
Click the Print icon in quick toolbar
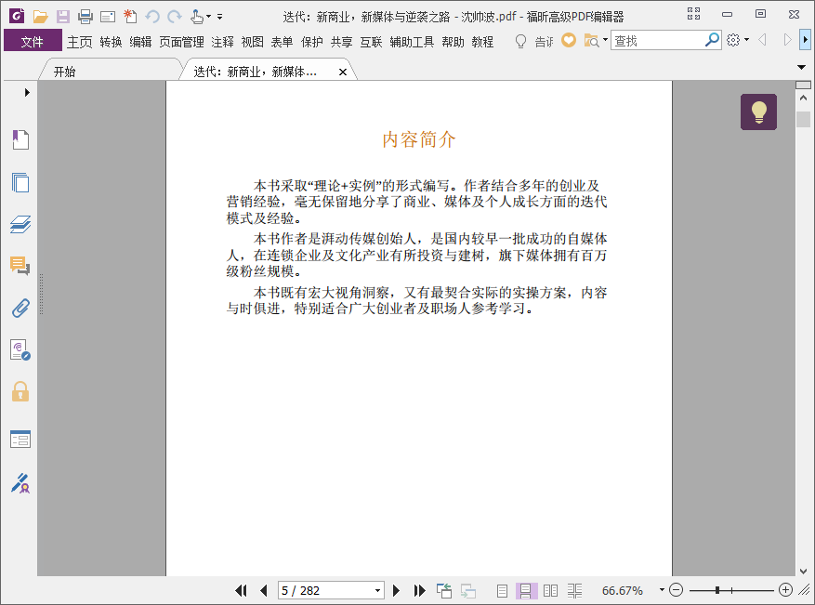pyautogui.click(x=85, y=17)
